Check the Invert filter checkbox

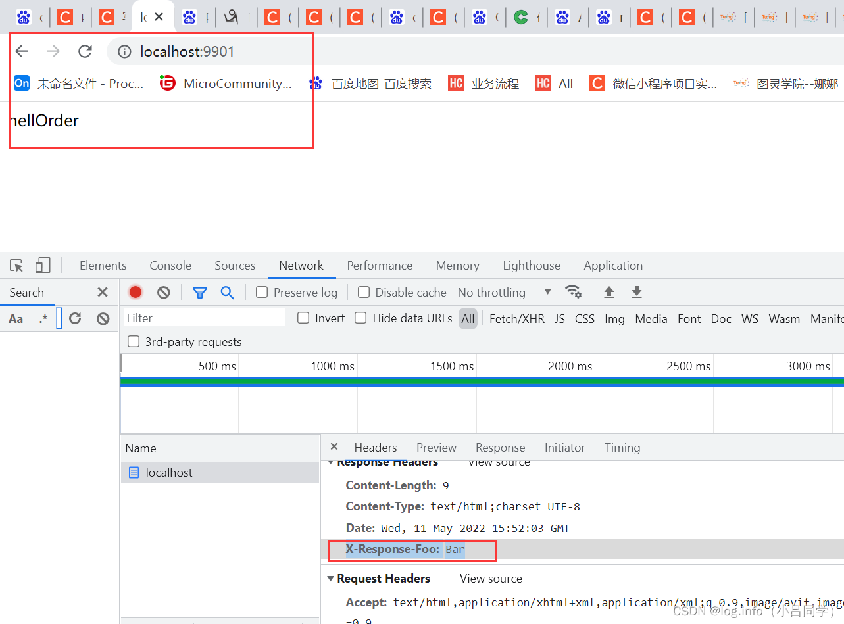[303, 318]
